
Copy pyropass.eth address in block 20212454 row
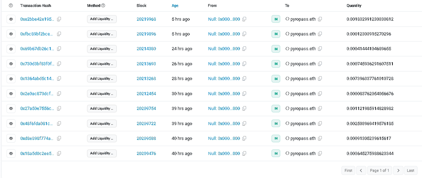click(x=320, y=94)
